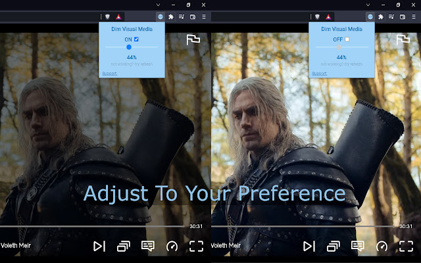Click Brave Shields lion icon, right window
The height and width of the screenshot is (263, 421).
pyautogui.click(x=317, y=17)
